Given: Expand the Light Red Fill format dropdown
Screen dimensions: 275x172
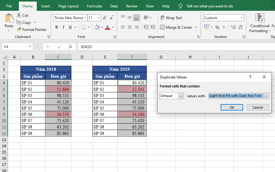Looking at the screenshot, I should [x=266, y=96].
